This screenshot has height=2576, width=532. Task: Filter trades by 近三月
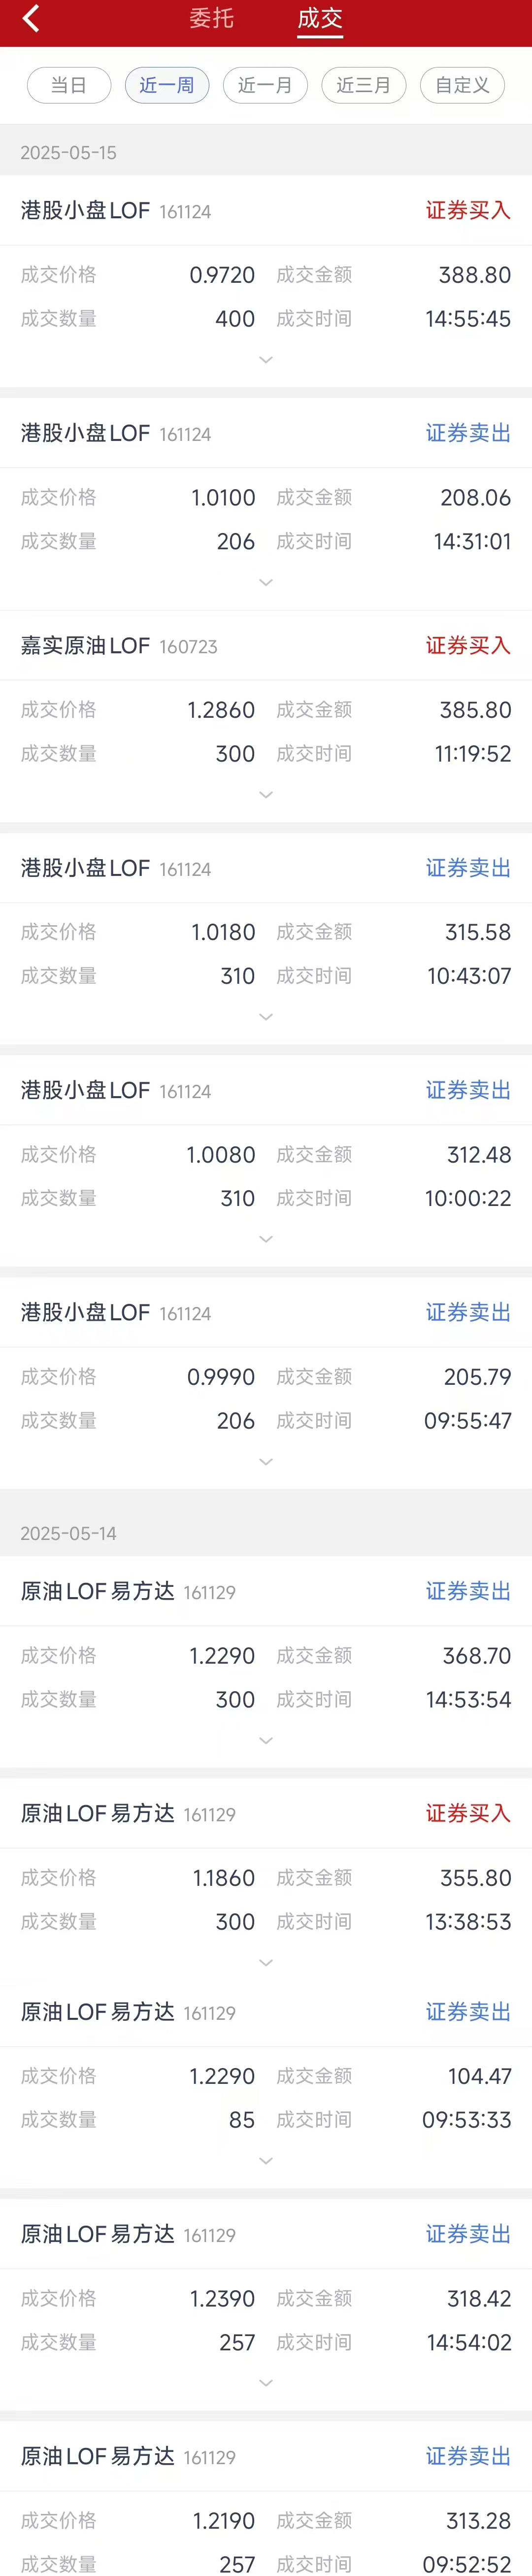click(363, 85)
